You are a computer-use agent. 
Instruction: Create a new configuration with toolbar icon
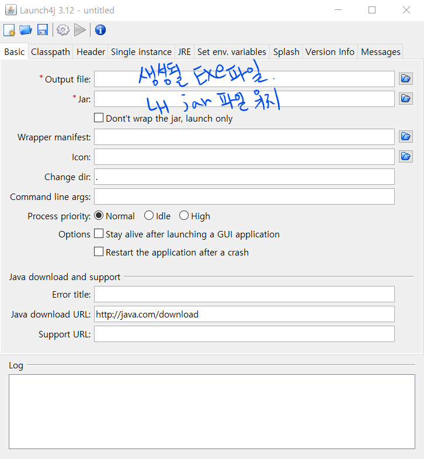pos(9,30)
